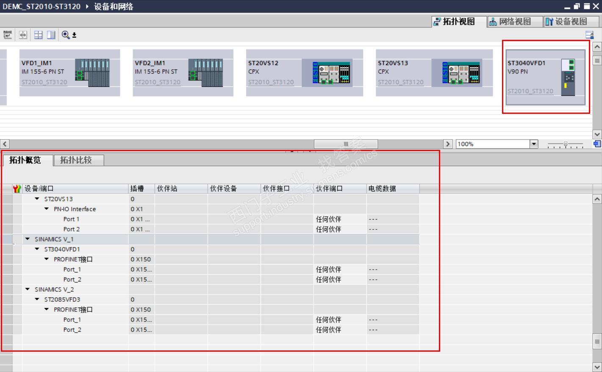Select the VFD2_IM1 device module image
The height and width of the screenshot is (372, 602).
(205, 73)
